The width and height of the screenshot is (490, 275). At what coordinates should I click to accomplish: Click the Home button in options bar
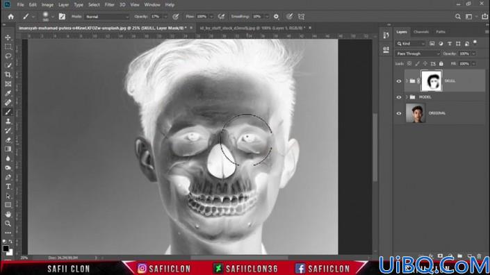[11, 17]
